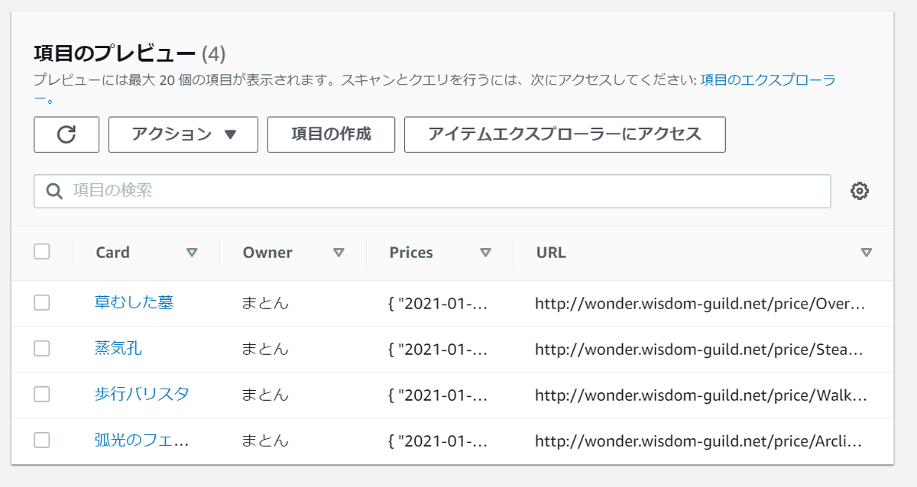The width and height of the screenshot is (917, 487).
Task: Check the 草むした墓 row checkbox
Action: (42, 302)
